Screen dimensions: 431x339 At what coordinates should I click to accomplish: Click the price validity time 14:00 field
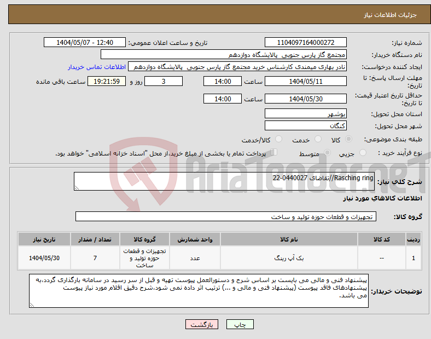pyautogui.click(x=223, y=99)
